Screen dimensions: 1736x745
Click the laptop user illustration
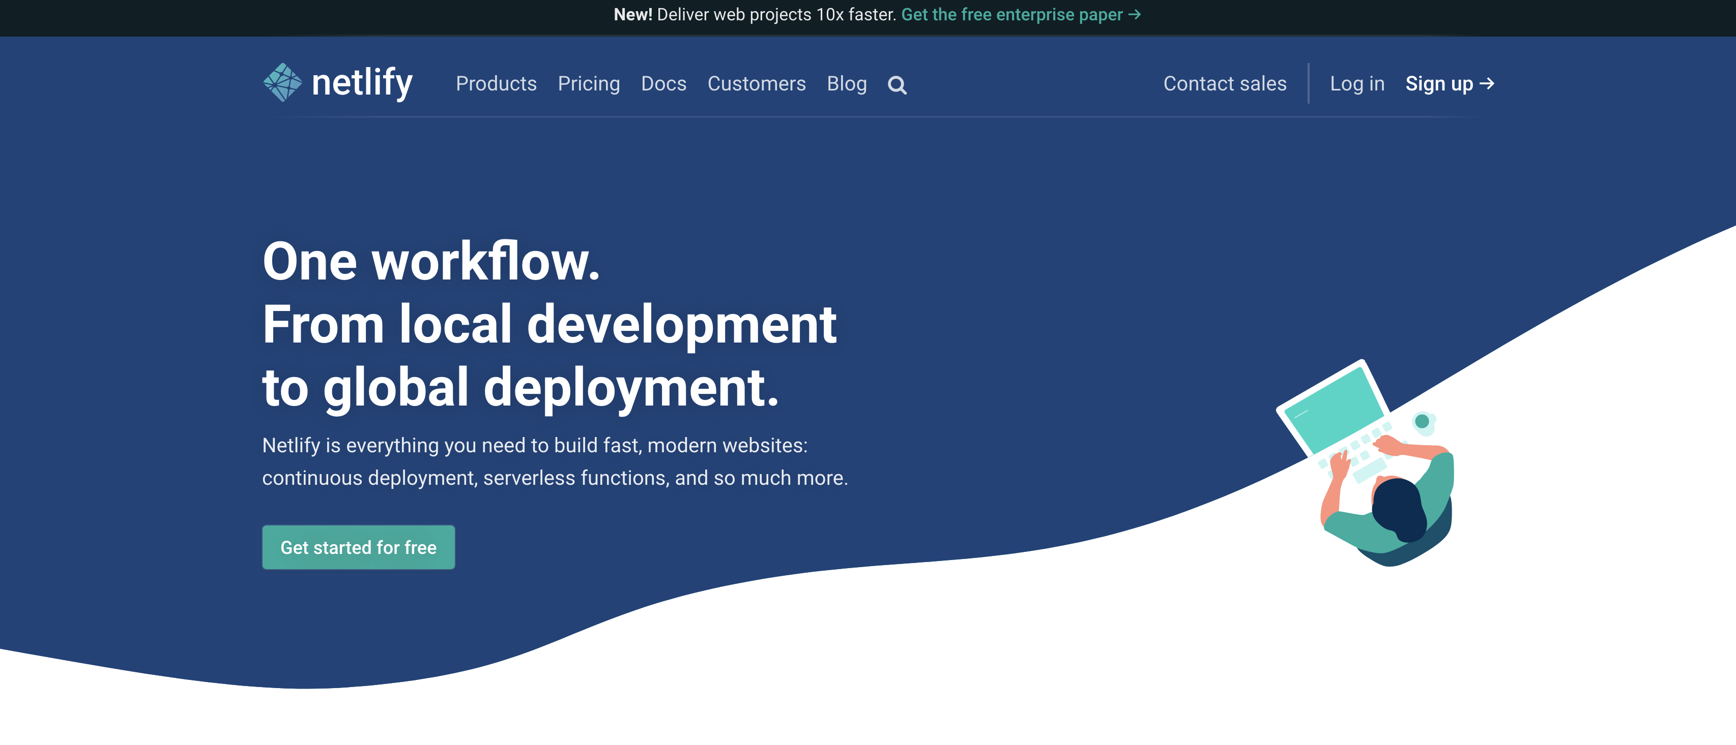(1366, 462)
